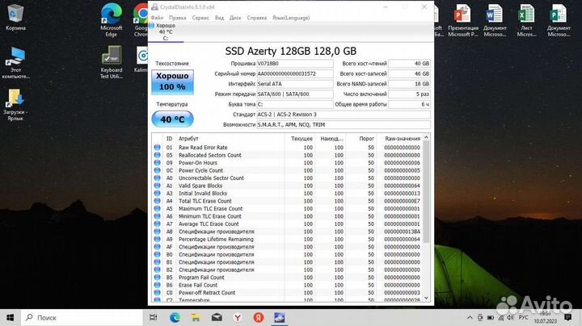Click the Хорошо 100 % health status button
The height and width of the screenshot is (326, 582).
pos(172,81)
